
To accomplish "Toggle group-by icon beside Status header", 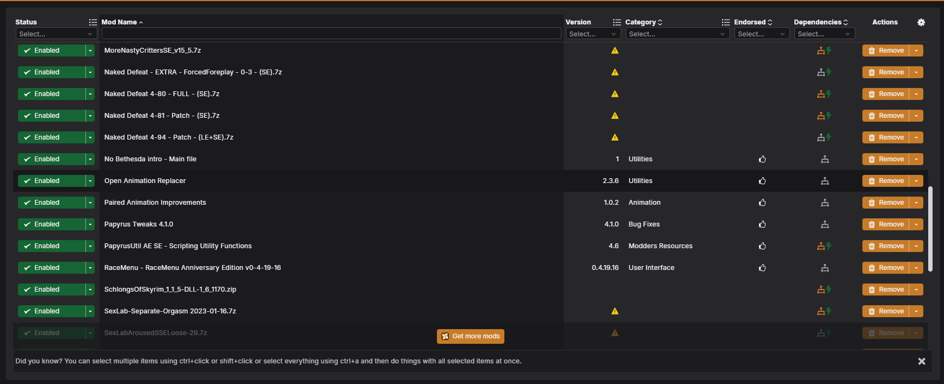I will coord(92,22).
